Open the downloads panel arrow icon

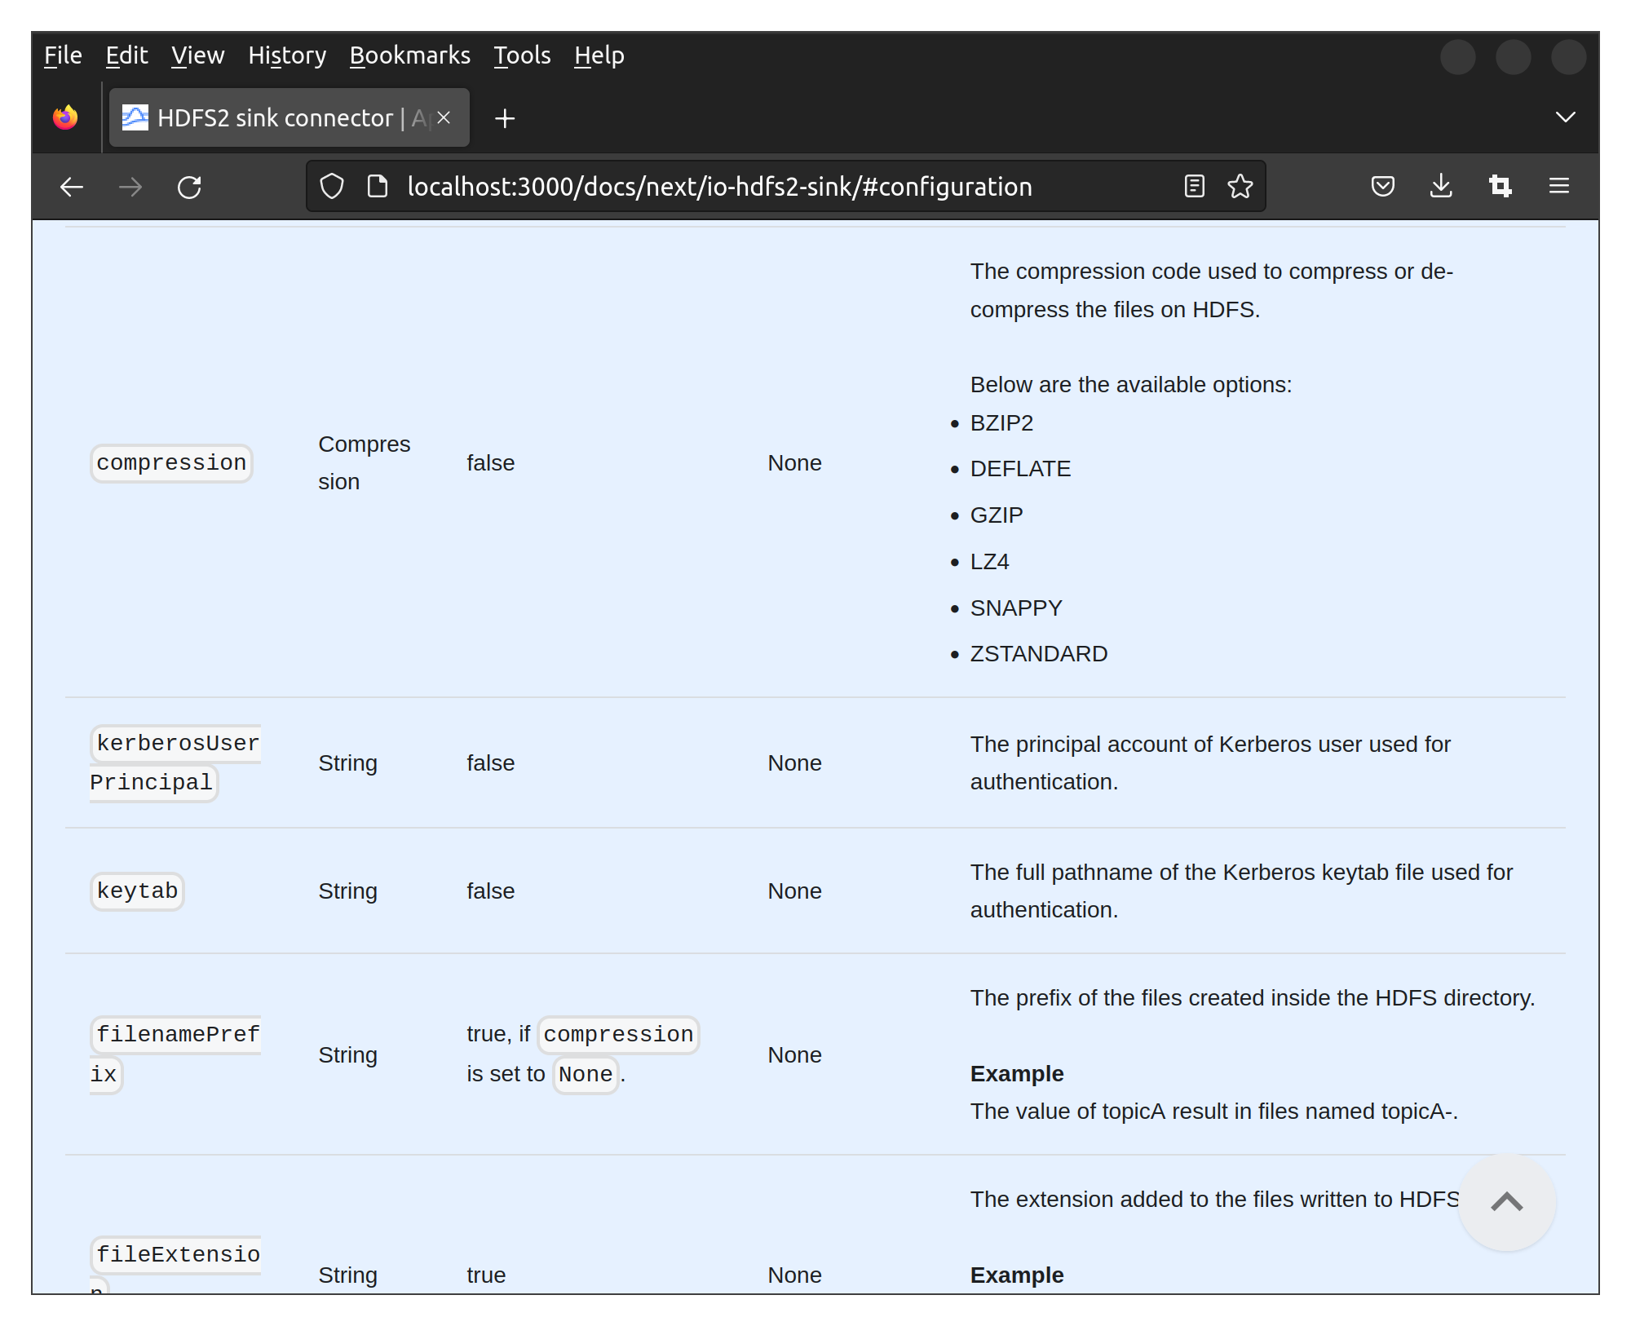tap(1441, 187)
